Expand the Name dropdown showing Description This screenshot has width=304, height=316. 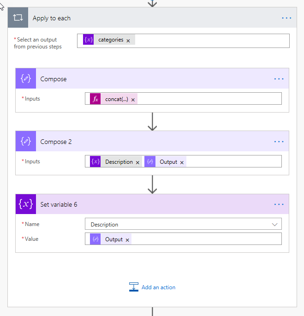pyautogui.click(x=275, y=225)
